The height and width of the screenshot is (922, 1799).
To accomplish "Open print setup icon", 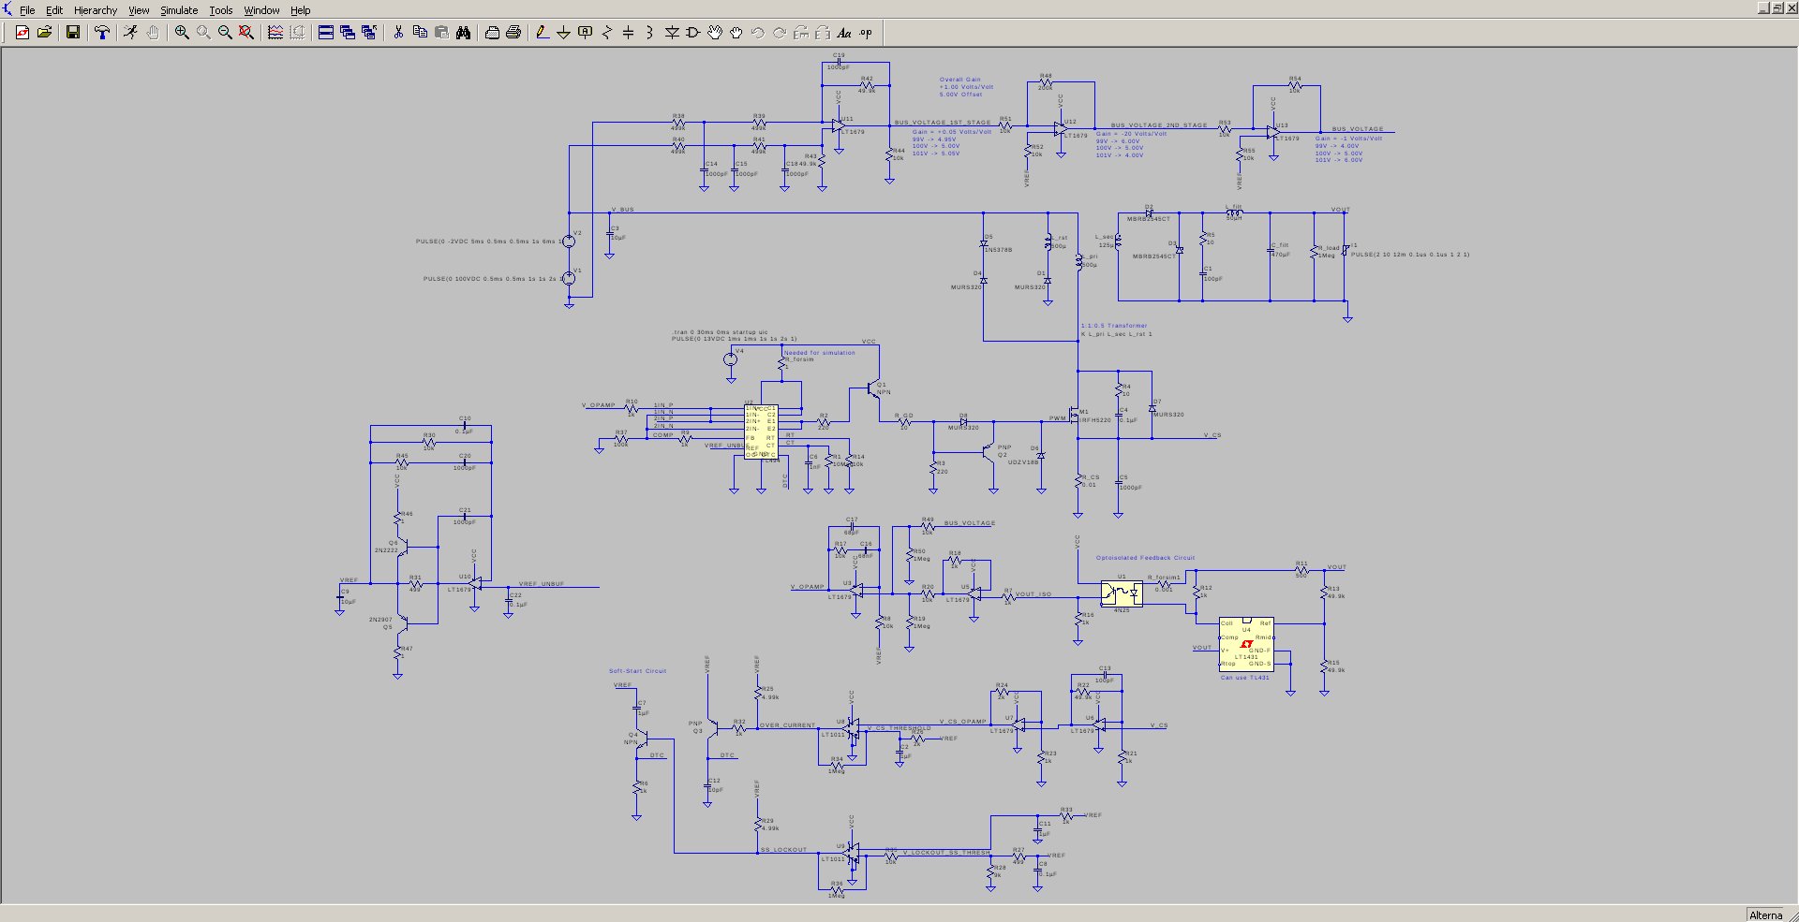I will pyautogui.click(x=492, y=33).
